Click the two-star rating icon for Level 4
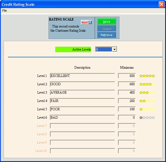166x162 pixels. tap(147, 101)
